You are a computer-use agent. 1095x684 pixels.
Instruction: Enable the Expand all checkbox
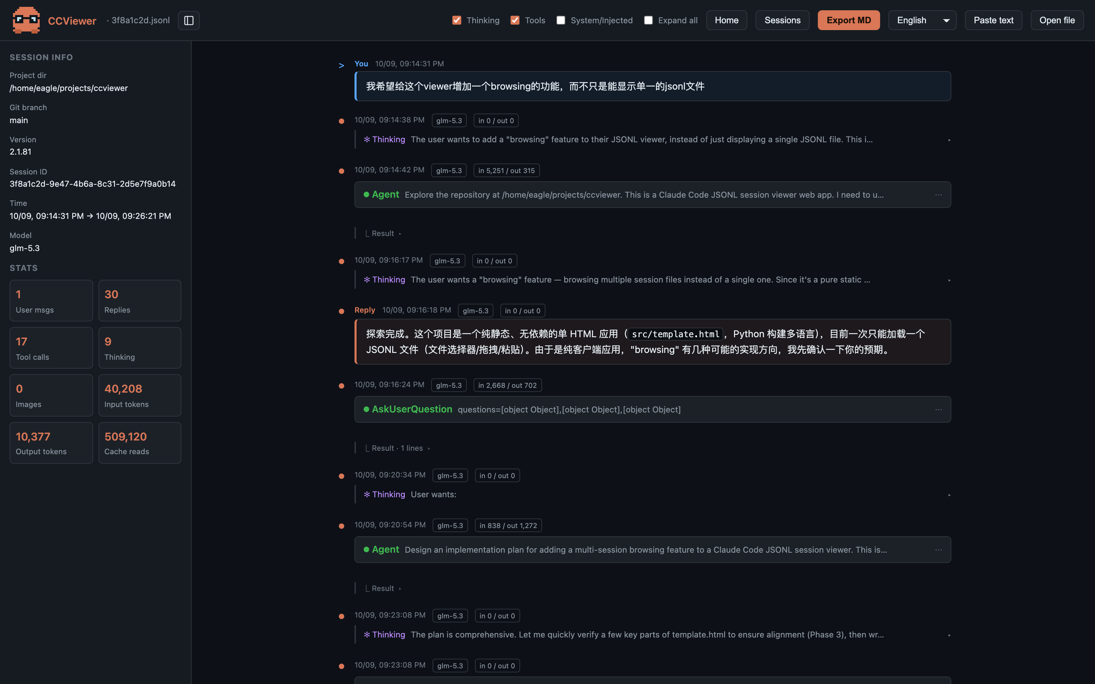648,21
